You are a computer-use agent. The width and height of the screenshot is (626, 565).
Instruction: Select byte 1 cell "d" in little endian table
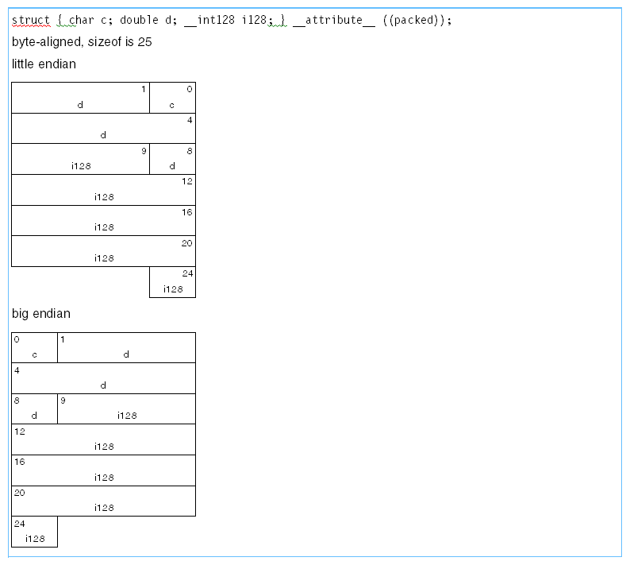coord(80,98)
